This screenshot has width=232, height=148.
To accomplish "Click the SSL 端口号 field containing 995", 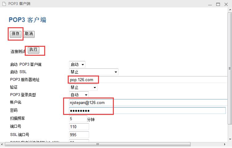I will pyautogui.click(x=79, y=135).
